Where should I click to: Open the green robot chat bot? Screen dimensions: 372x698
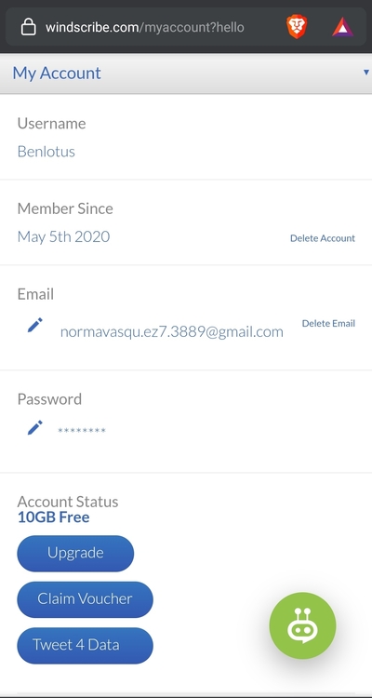[302, 625]
